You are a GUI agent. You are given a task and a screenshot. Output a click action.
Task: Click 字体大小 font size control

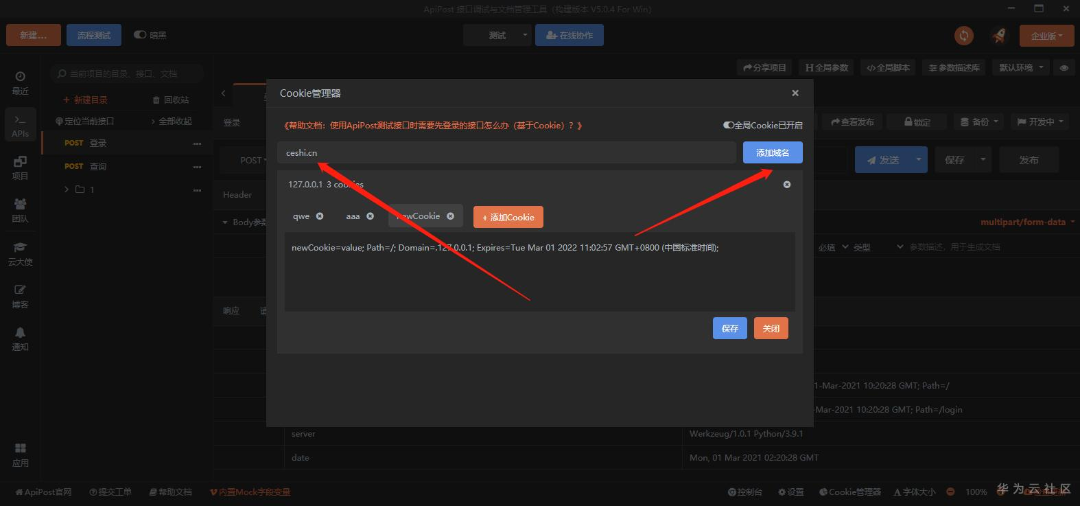click(x=915, y=492)
